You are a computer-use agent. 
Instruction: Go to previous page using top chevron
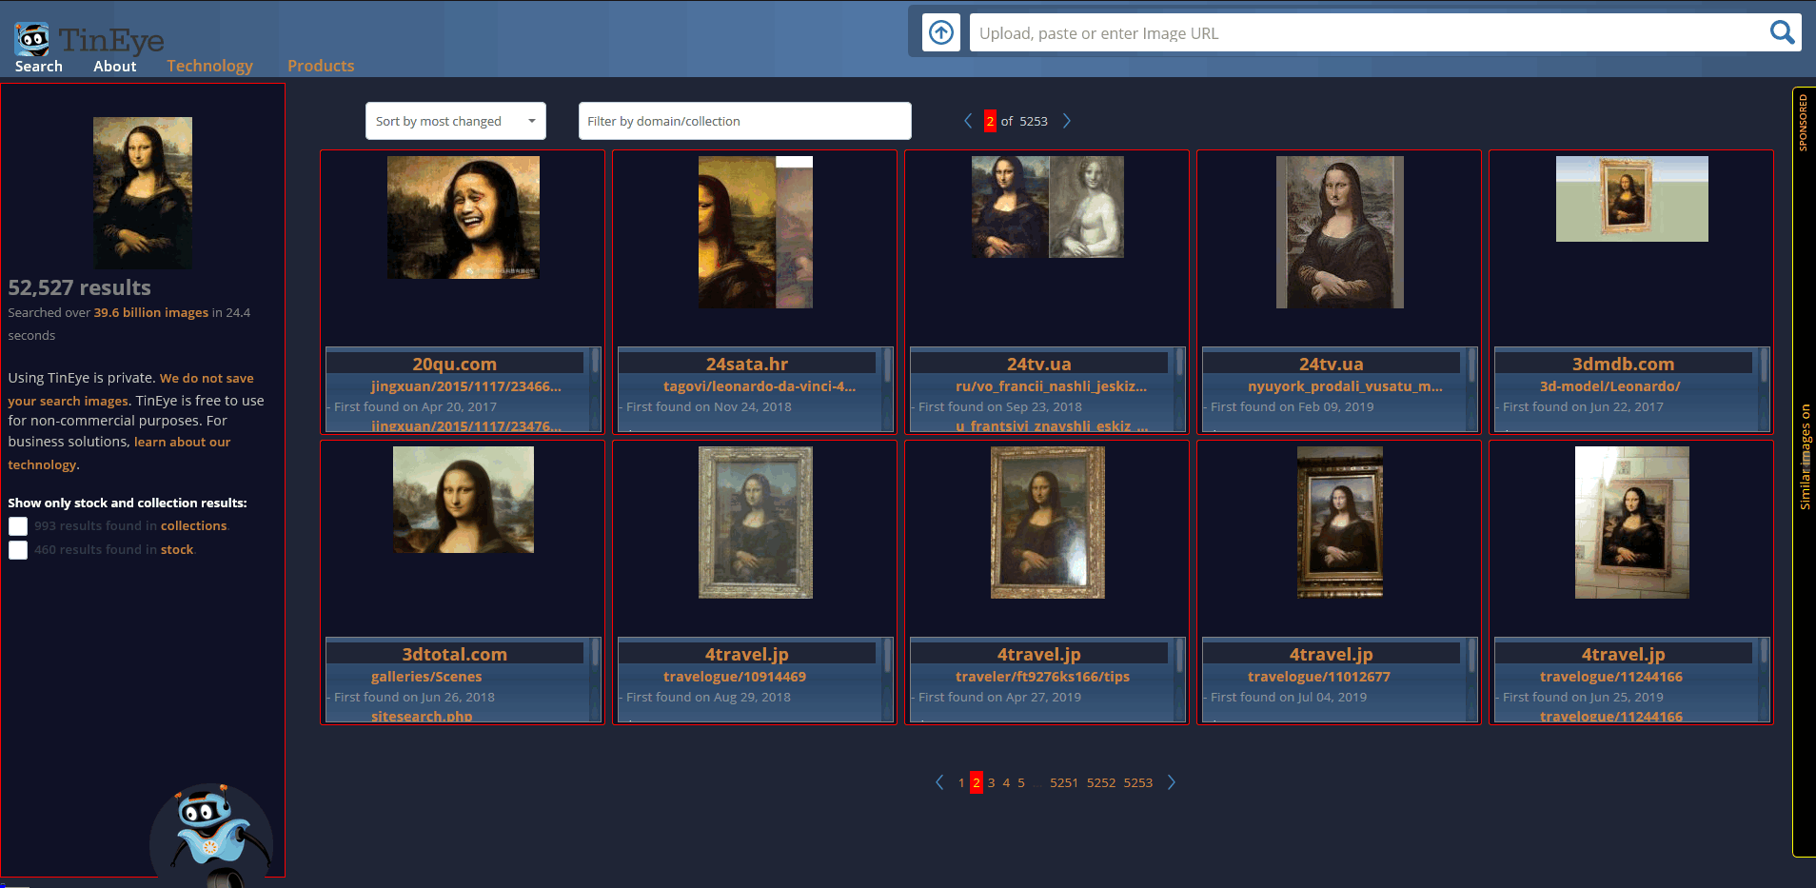968,121
